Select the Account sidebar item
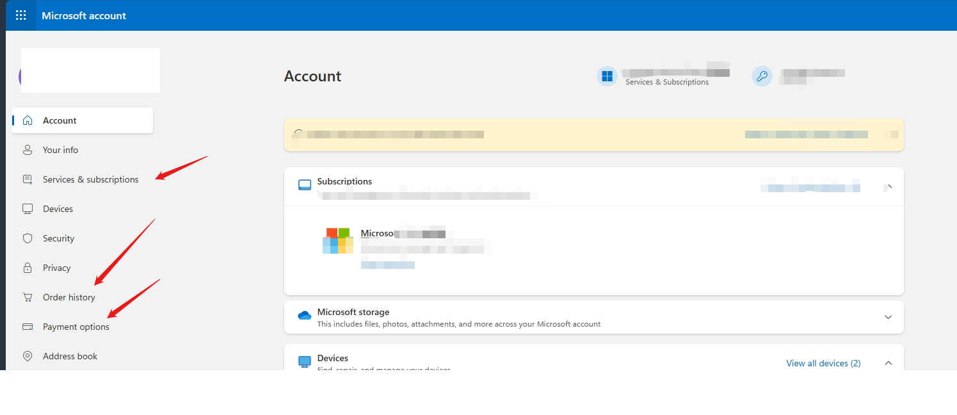The width and height of the screenshot is (957, 415). (83, 120)
